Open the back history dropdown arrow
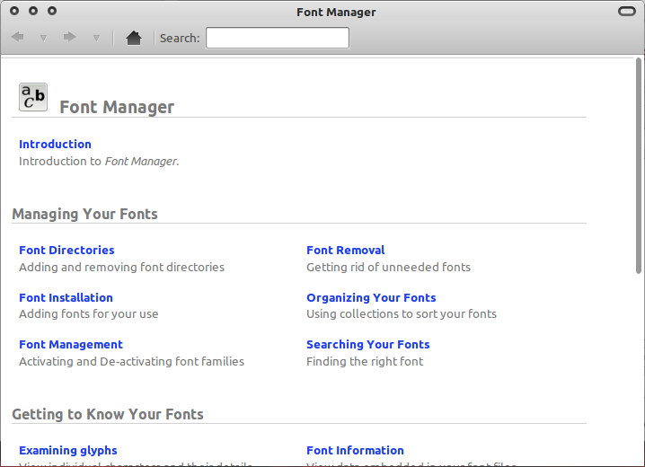The image size is (645, 467). click(x=43, y=39)
